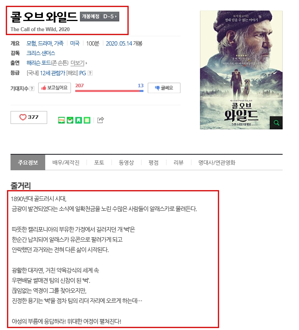Click the green bookmark share icon
The image size is (299, 330).
click(x=78, y=120)
